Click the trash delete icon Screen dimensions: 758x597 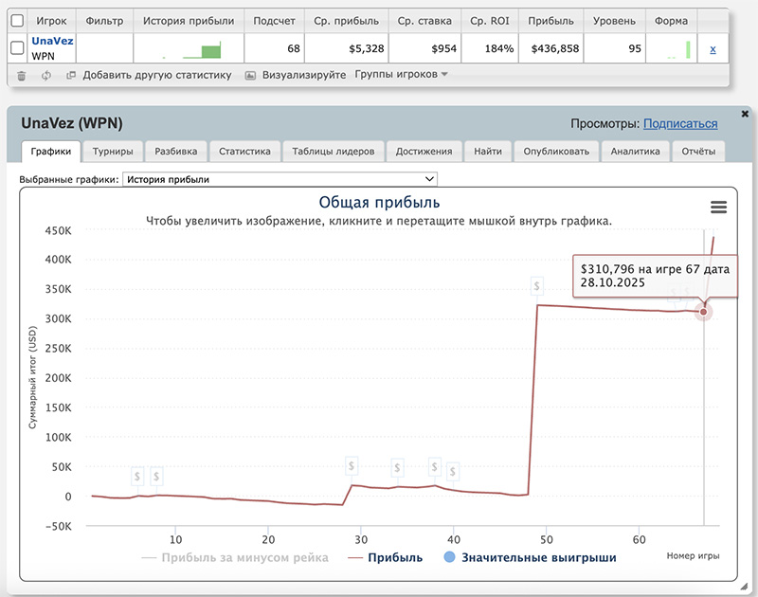pyautogui.click(x=22, y=75)
